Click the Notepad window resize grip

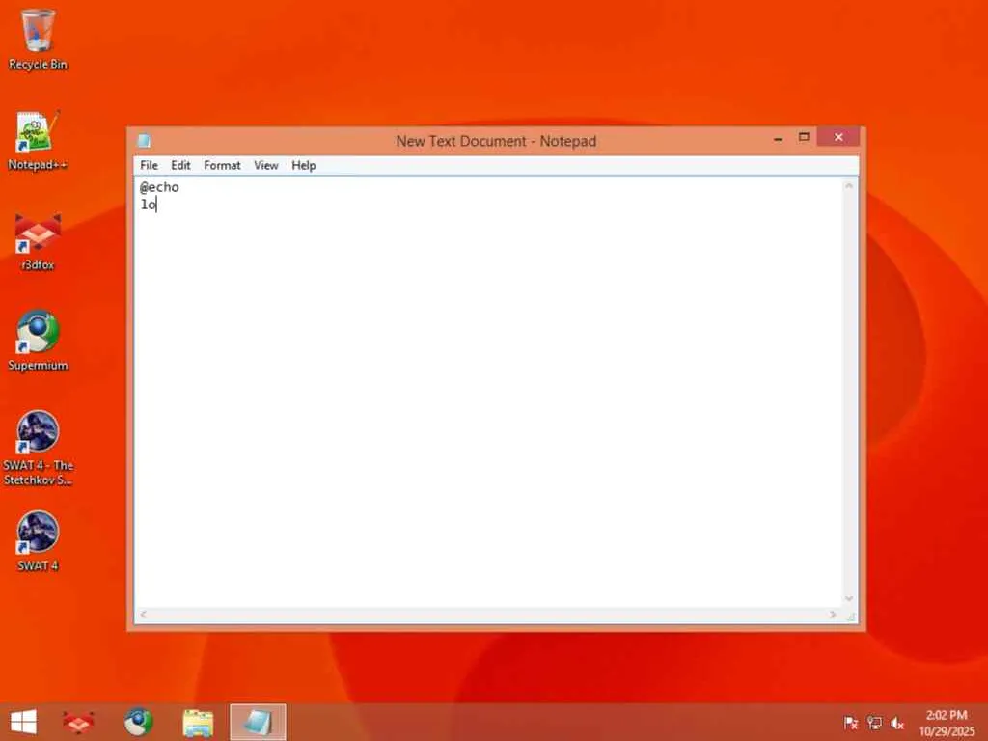pos(851,616)
